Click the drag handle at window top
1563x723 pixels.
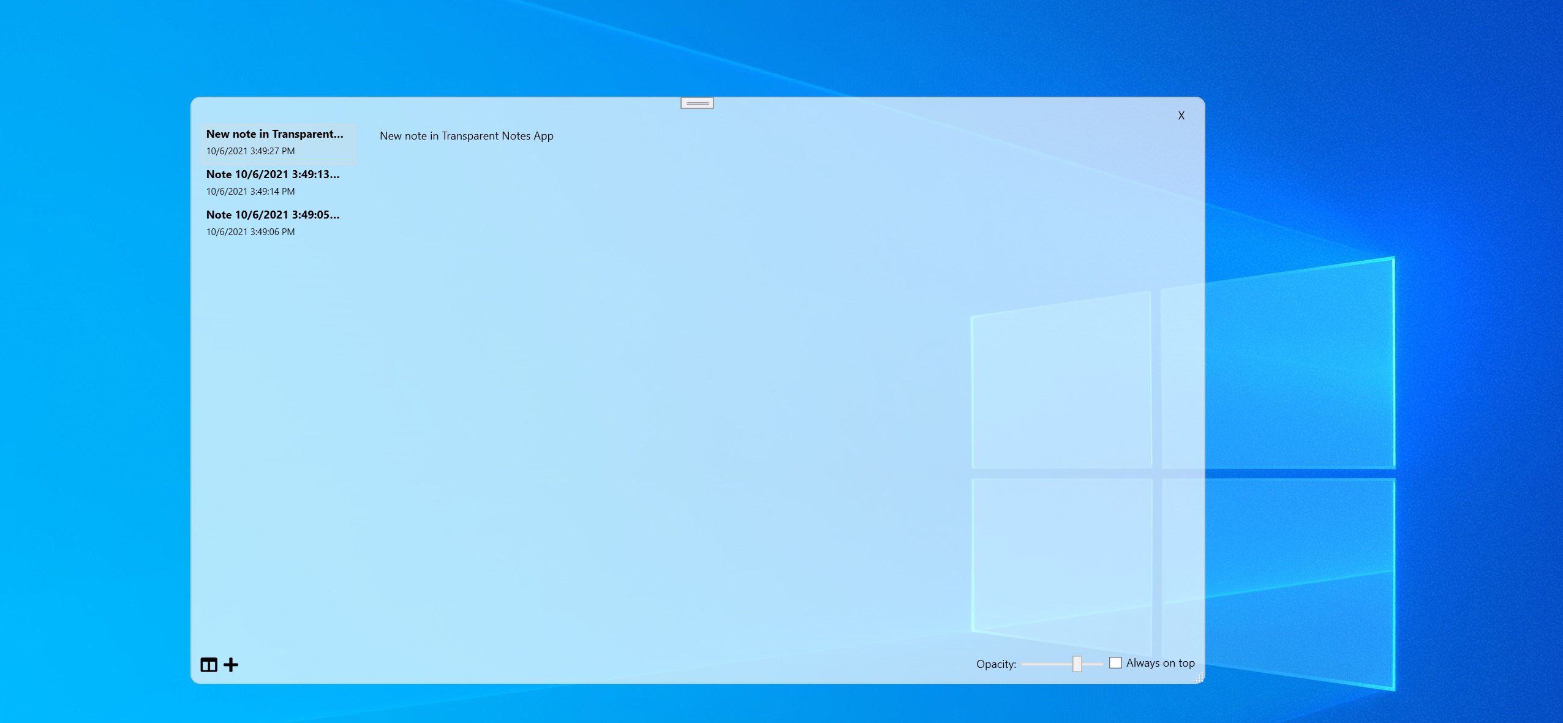[x=697, y=103]
